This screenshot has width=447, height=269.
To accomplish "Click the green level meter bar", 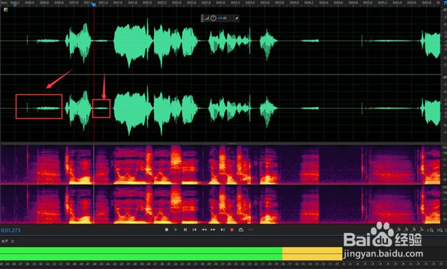I will pos(141,253).
